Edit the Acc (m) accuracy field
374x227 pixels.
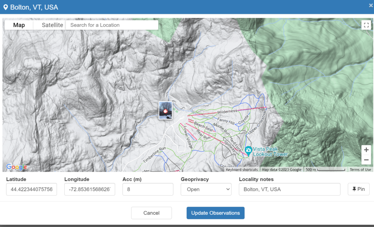coord(148,189)
